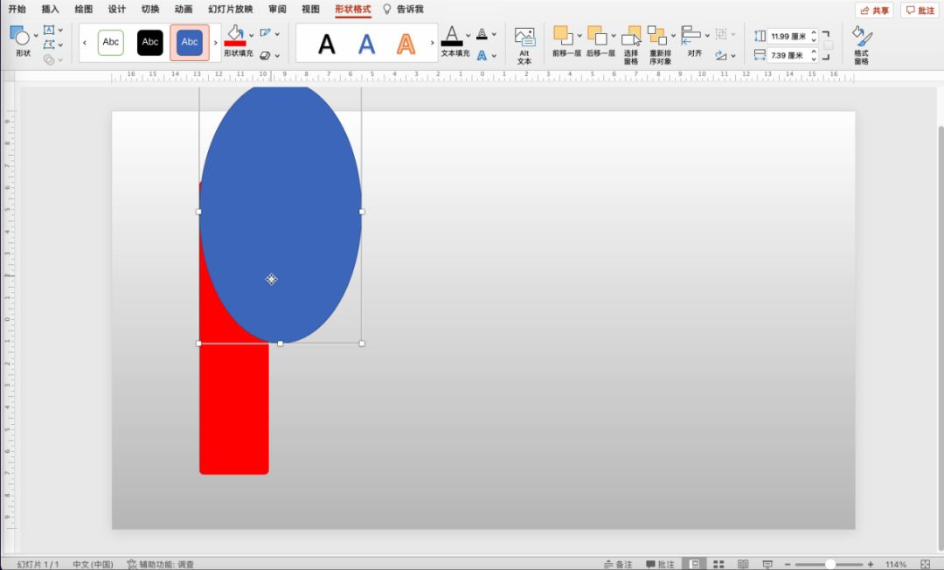Click the edit shape points icon
944x570 pixels.
49,45
